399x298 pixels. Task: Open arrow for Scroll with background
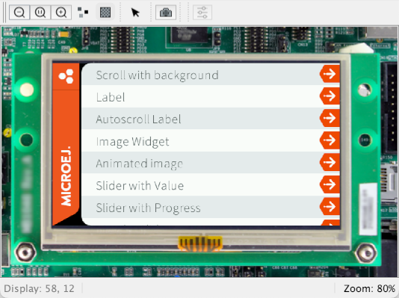pyautogui.click(x=330, y=74)
